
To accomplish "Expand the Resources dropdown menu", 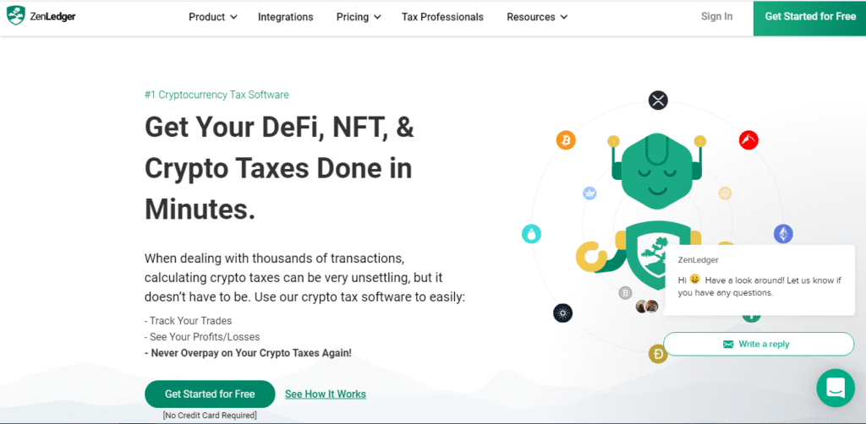I will pos(537,17).
